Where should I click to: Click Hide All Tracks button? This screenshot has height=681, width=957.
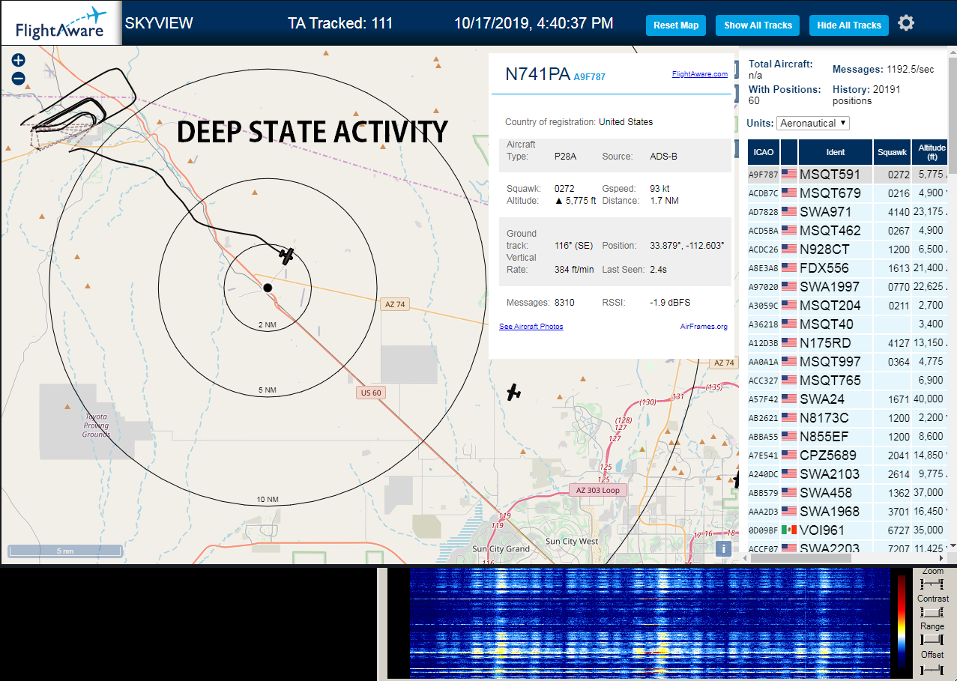tap(849, 25)
